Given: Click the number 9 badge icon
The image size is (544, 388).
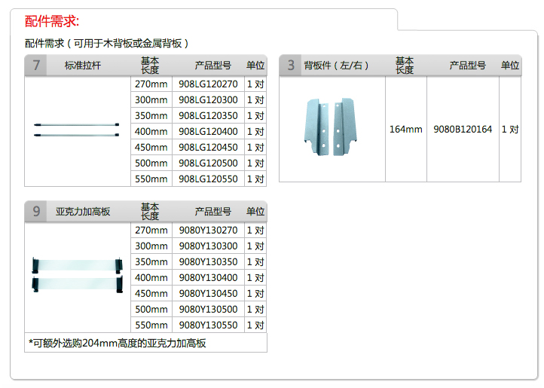Looking at the screenshot, I should pos(35,212).
